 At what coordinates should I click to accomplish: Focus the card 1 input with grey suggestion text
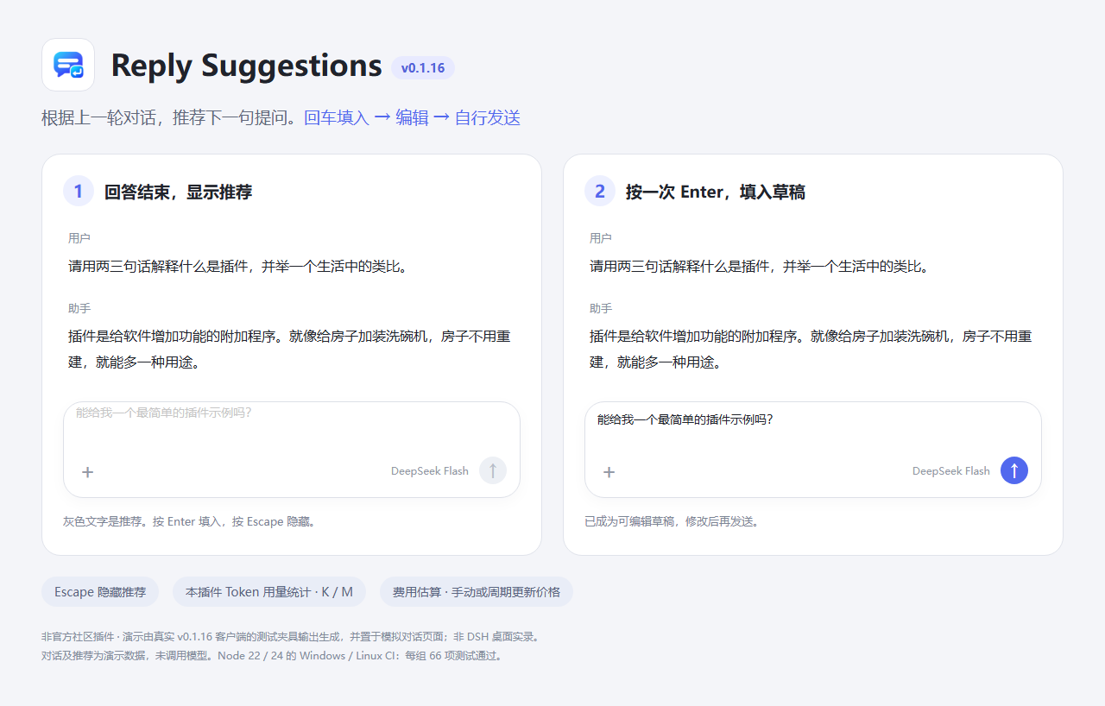[x=292, y=449]
